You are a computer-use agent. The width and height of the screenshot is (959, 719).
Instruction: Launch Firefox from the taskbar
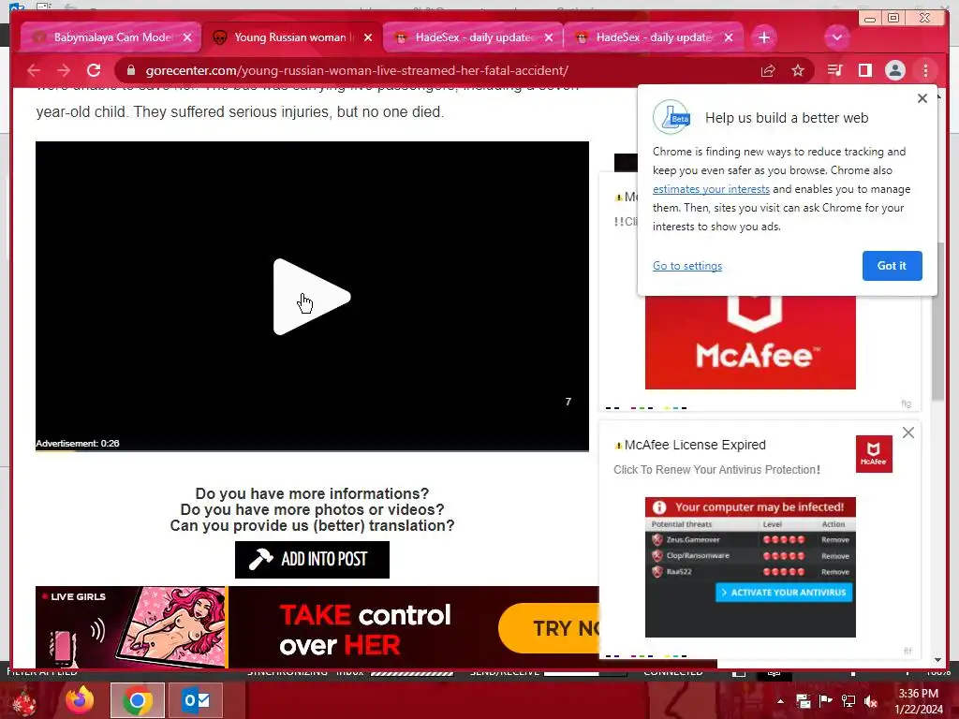[x=80, y=700]
